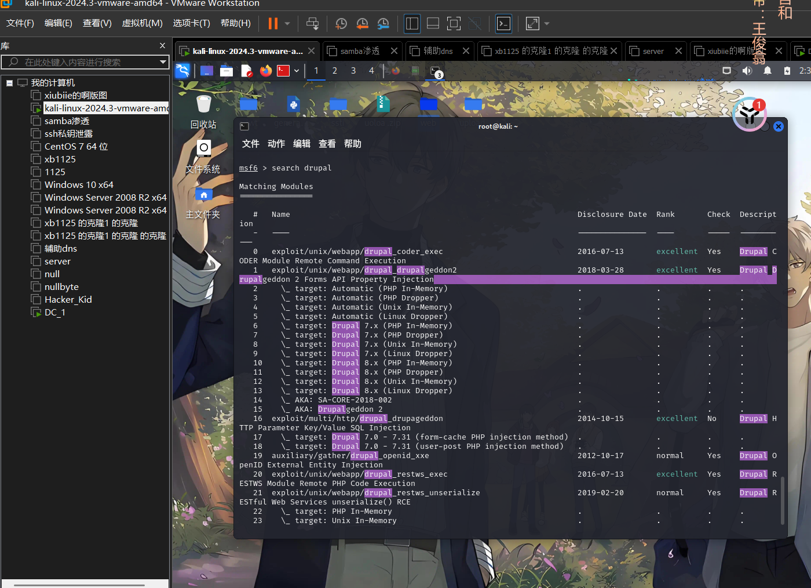Select DC_1 in the library list
The width and height of the screenshot is (811, 588).
[55, 313]
